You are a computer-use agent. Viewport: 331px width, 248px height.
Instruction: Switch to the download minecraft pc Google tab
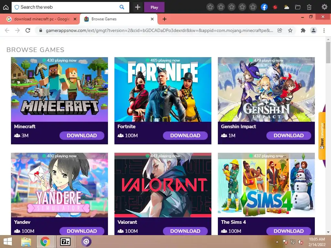pos(42,19)
